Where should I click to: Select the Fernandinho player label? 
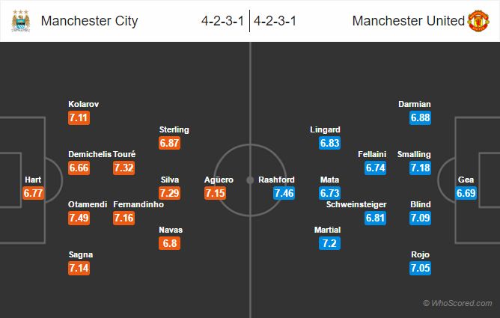click(x=138, y=204)
